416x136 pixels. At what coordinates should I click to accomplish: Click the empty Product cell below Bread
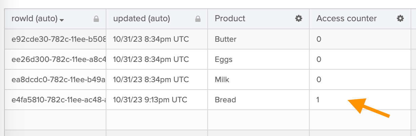(x=258, y=120)
